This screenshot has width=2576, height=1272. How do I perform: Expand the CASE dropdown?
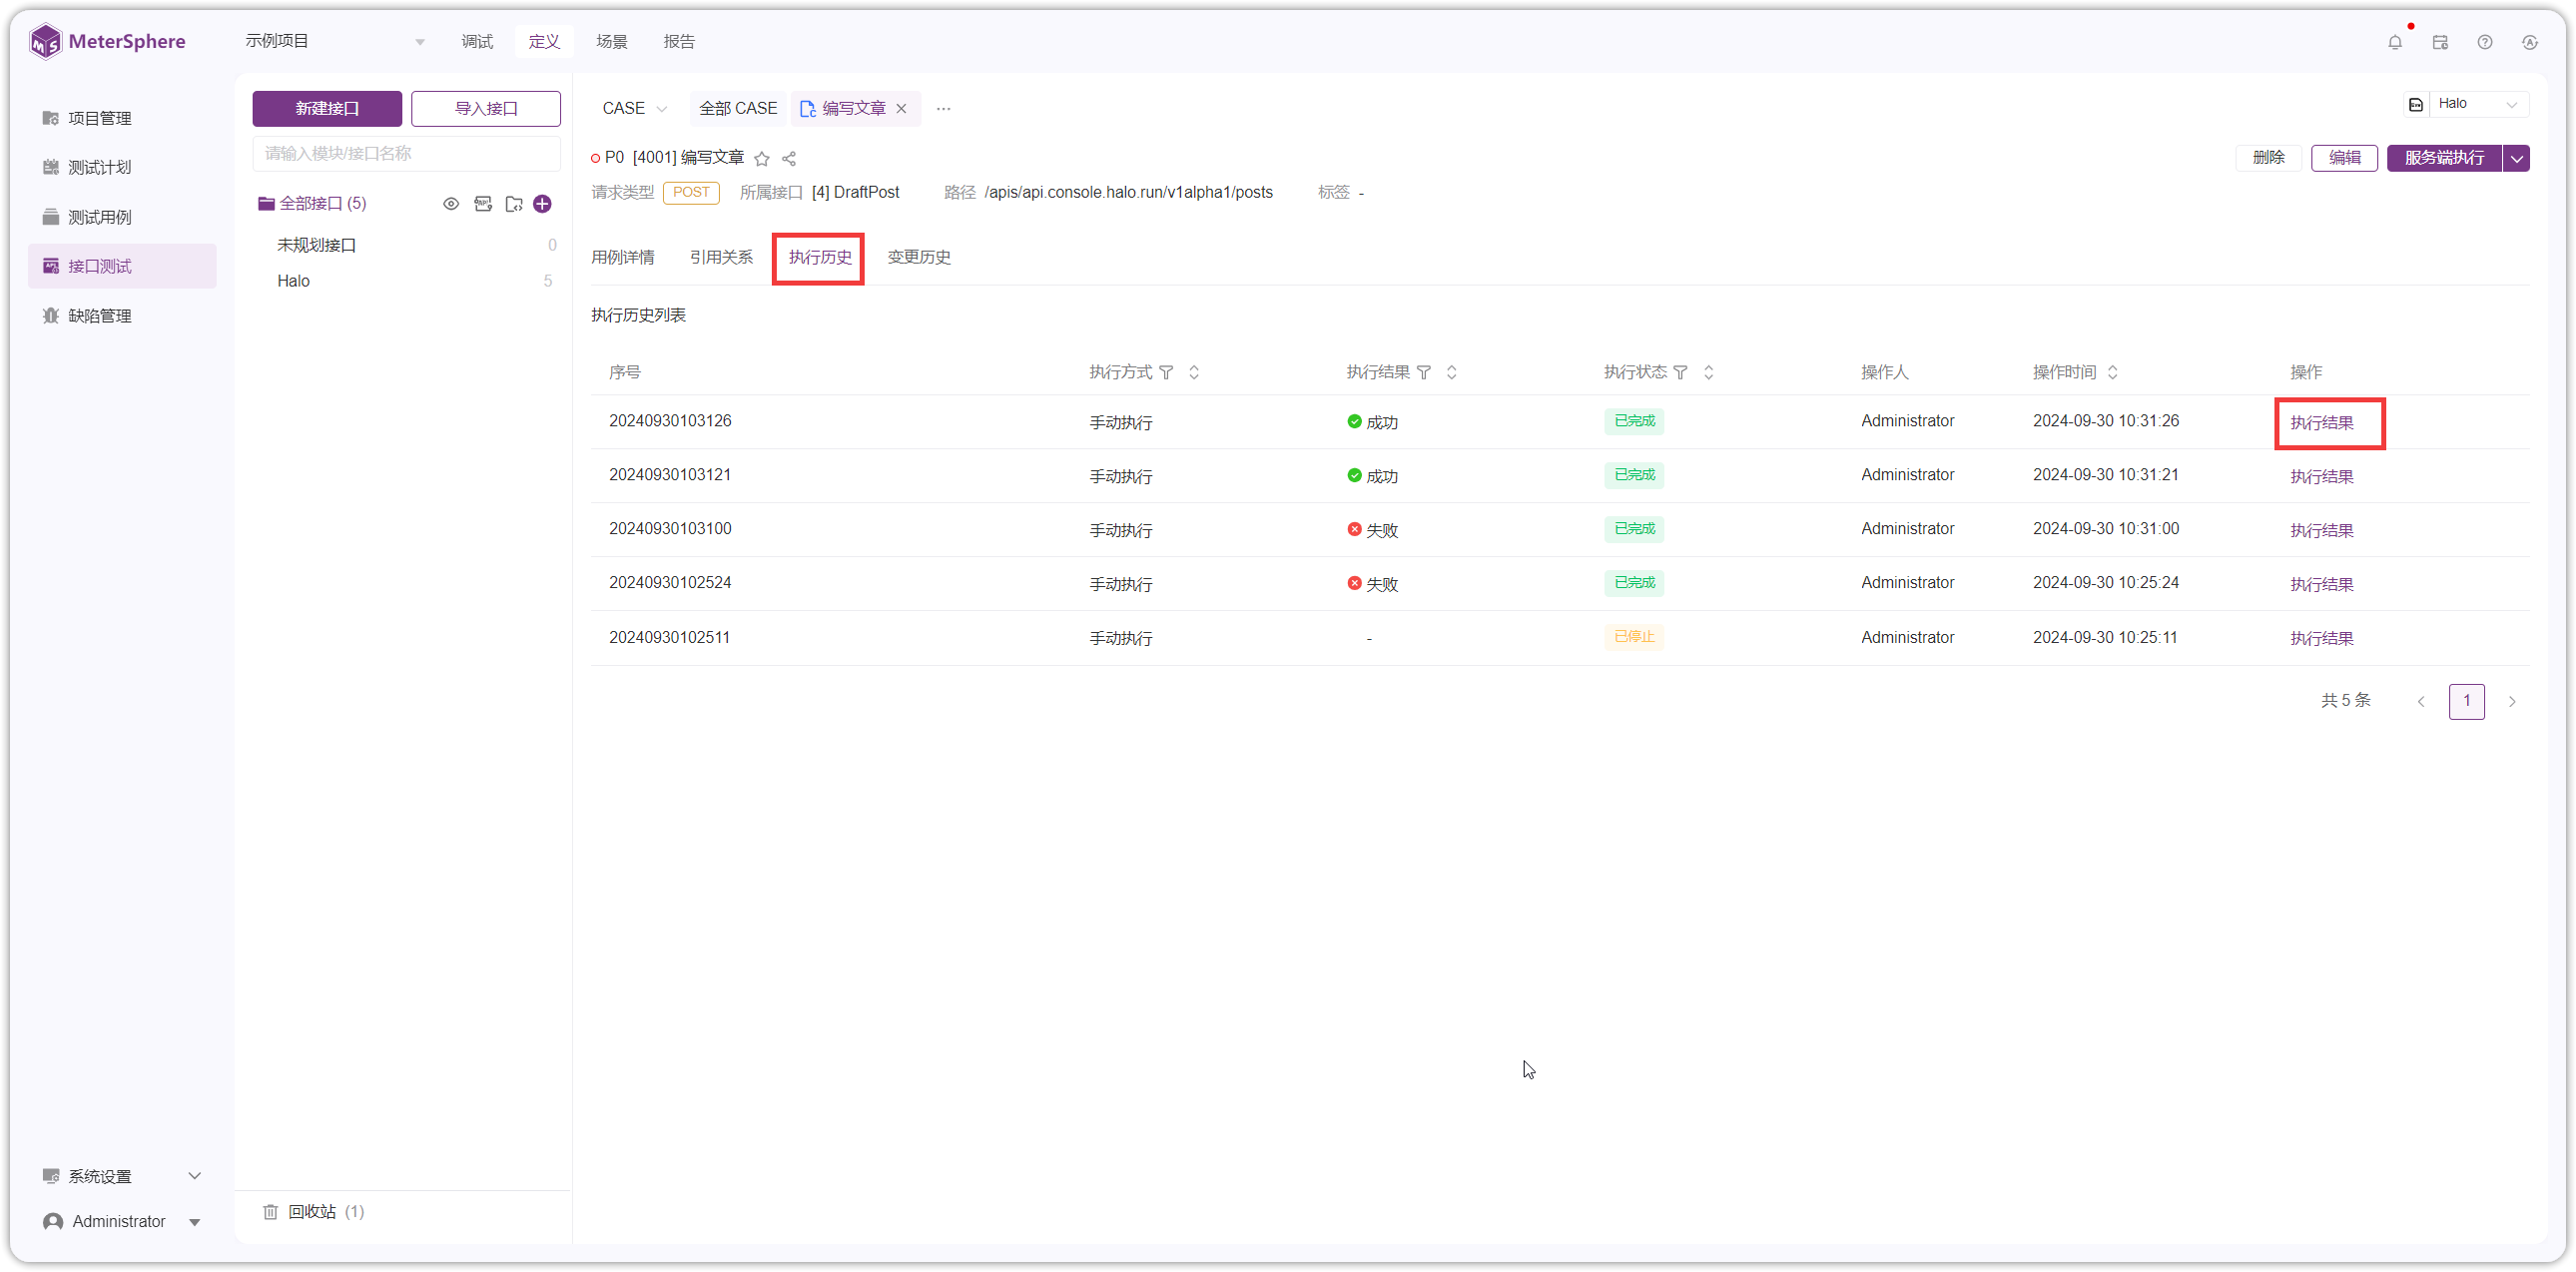coord(634,108)
